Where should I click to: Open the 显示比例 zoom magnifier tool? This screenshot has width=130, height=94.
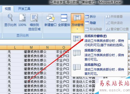tap(10, 20)
